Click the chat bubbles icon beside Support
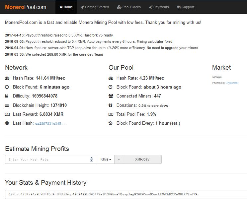 [179, 7]
